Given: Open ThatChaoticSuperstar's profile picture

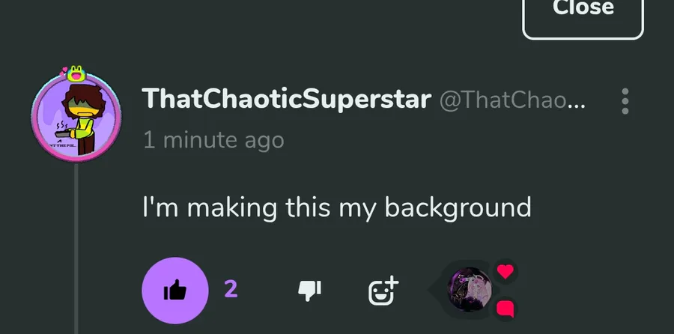Looking at the screenshot, I should tap(76, 117).
